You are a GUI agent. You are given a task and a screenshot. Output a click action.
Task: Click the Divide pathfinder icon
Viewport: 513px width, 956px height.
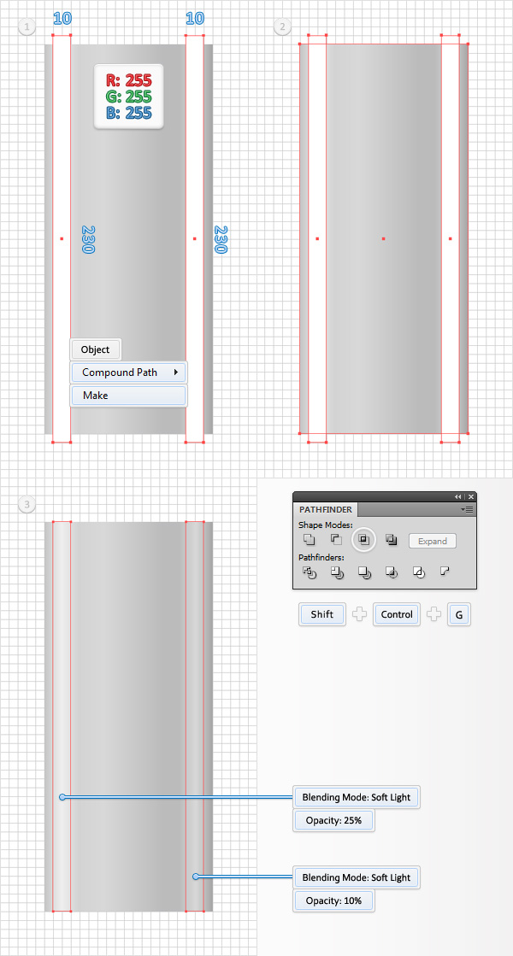click(x=309, y=572)
